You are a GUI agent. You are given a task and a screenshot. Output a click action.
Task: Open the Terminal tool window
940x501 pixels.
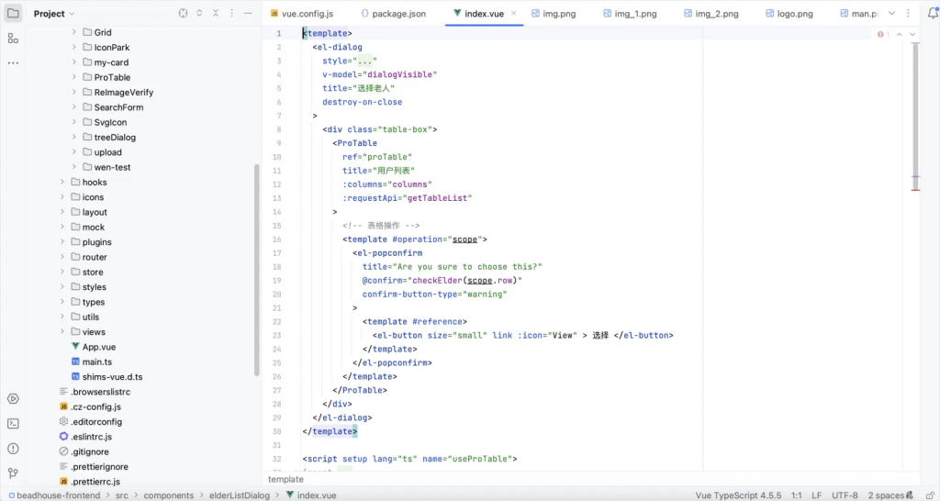pos(13,423)
